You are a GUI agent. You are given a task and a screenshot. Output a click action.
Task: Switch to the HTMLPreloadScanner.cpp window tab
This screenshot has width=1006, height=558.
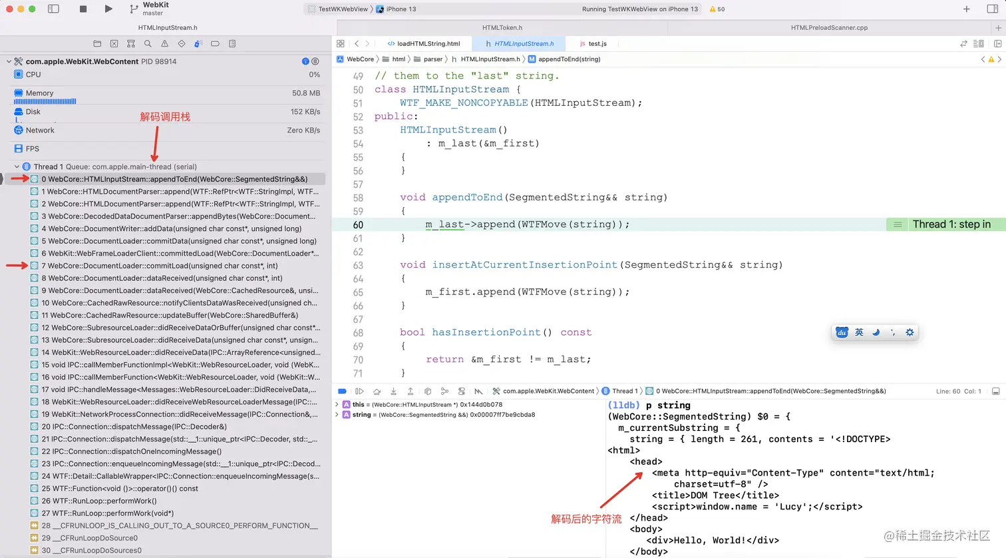pyautogui.click(x=829, y=28)
